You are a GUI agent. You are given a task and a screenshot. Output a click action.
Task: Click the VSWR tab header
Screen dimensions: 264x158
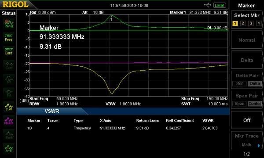pos(52,111)
